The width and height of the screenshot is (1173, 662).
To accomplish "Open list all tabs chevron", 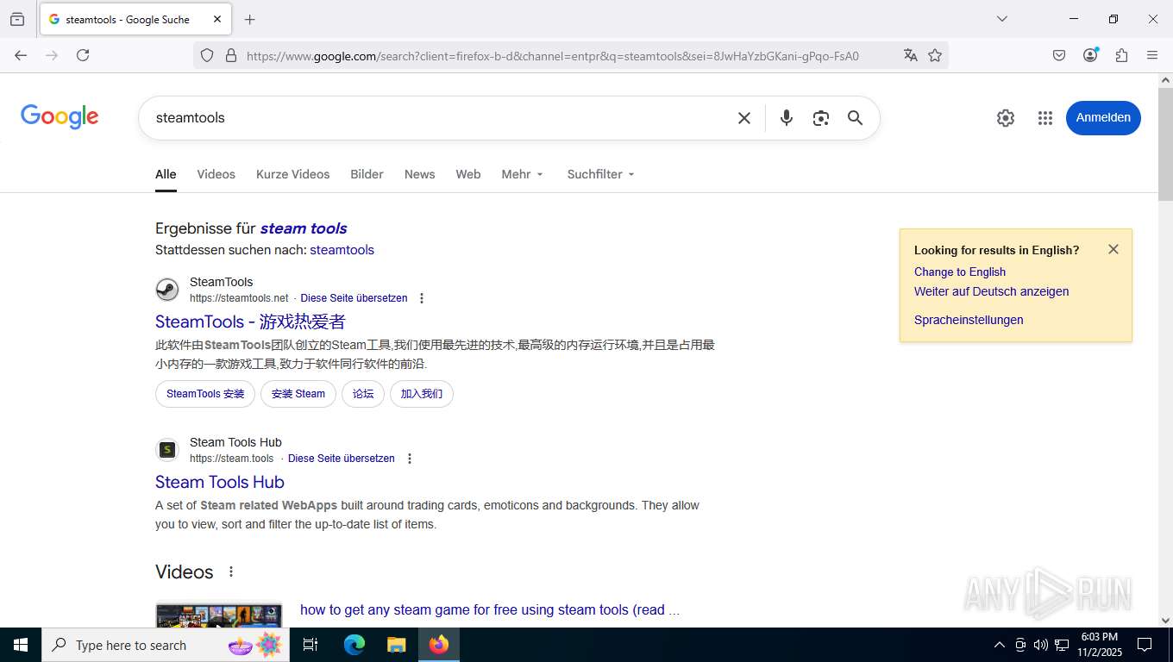I will coord(1001,19).
